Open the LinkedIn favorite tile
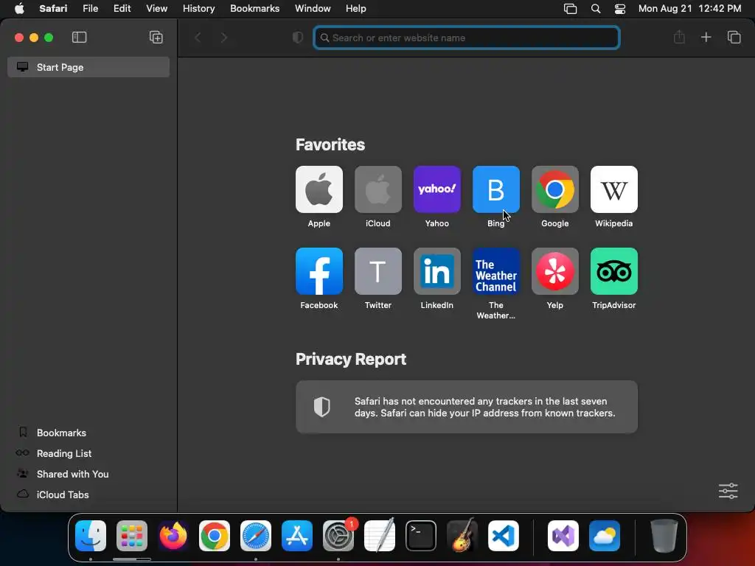Screen dimensions: 755x566 click(x=436, y=271)
